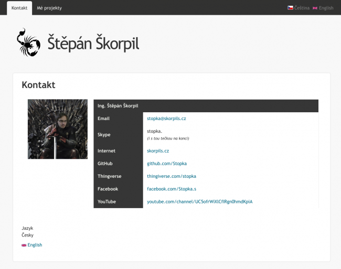Screen dimensions: 341x269
Task: Click the YouTube row label
Action: point(106,202)
